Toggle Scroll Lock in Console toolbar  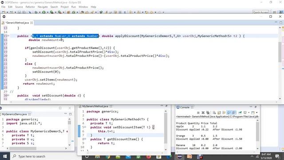tap(219, 112)
